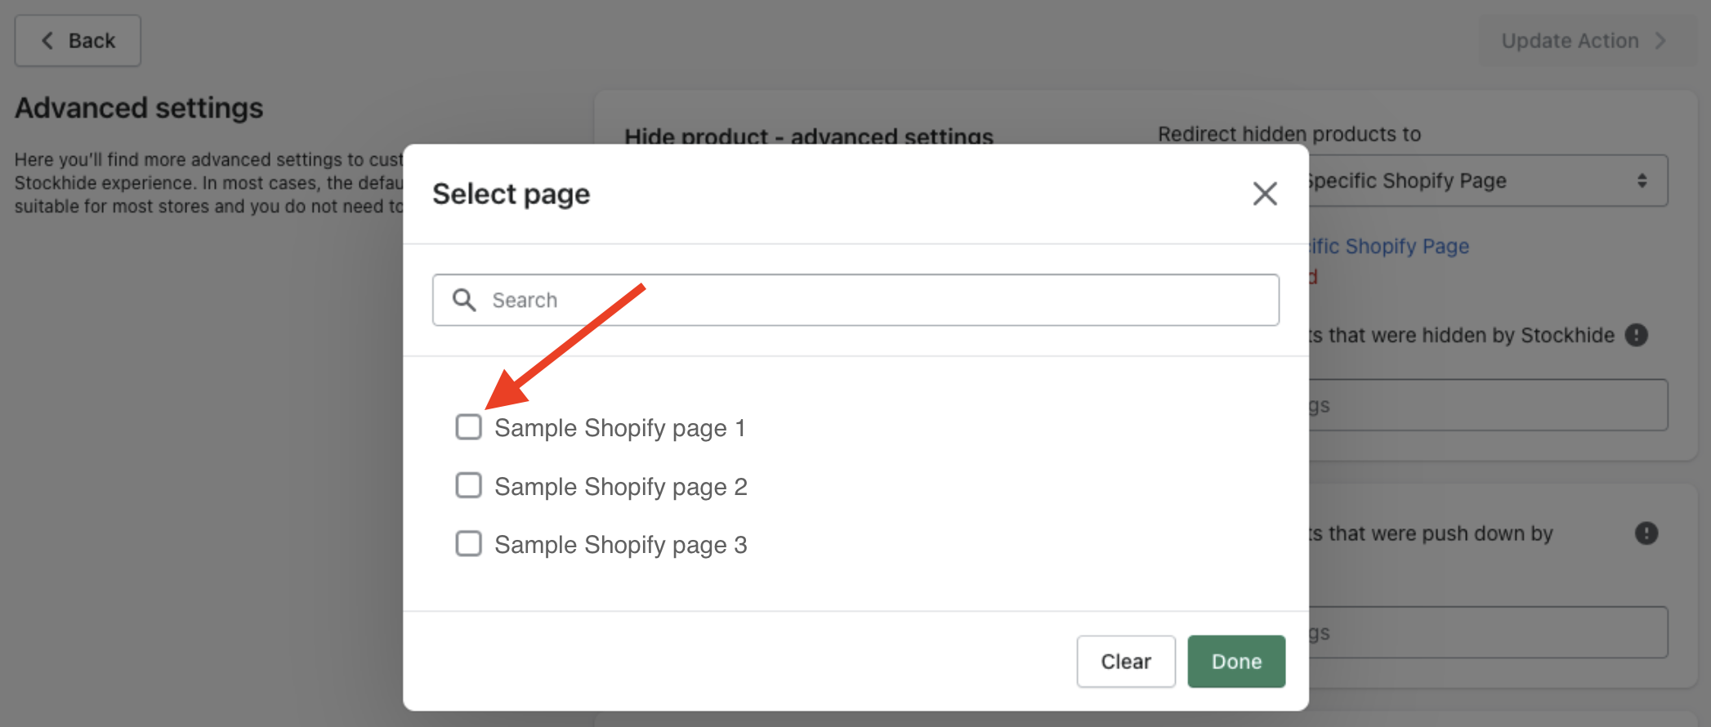The height and width of the screenshot is (727, 1711).
Task: Select the Sample Shopify page 2 label
Action: (621, 487)
